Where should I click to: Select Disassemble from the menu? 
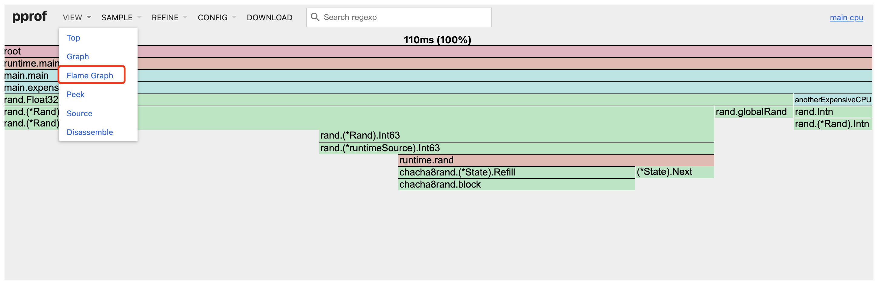point(90,132)
